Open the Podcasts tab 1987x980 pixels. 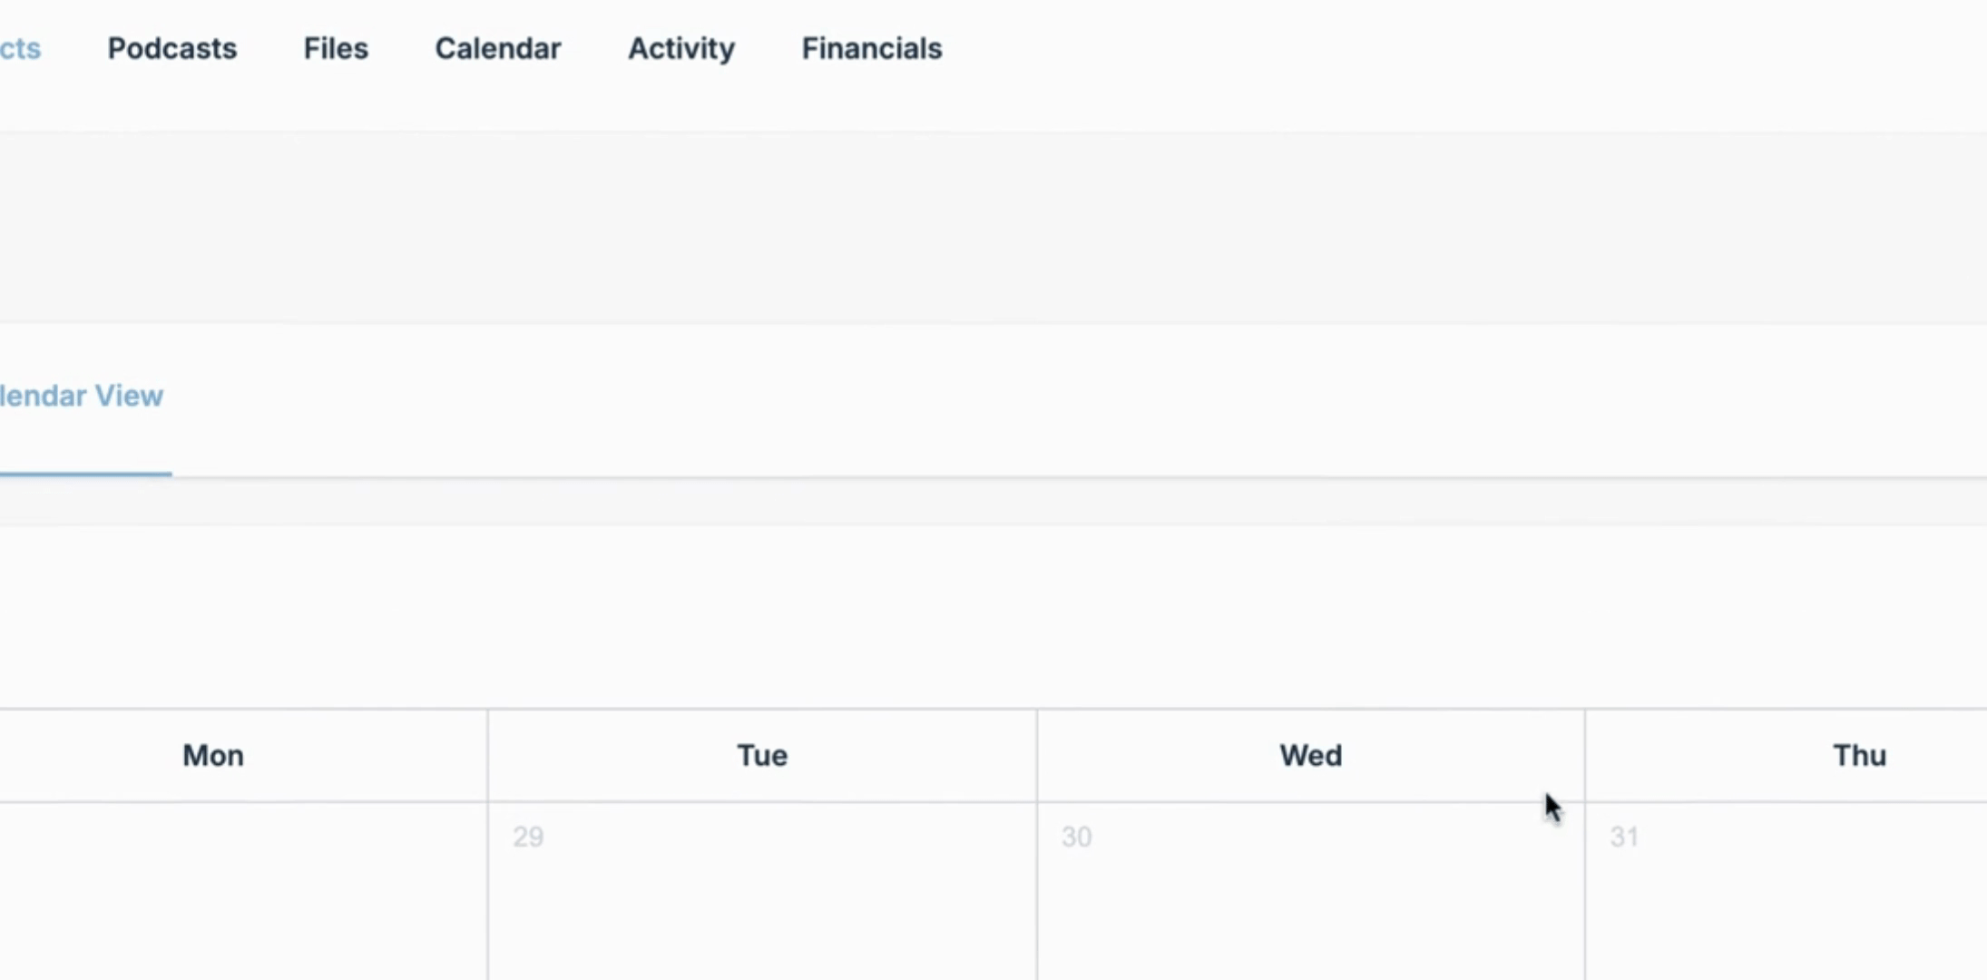[x=172, y=48]
